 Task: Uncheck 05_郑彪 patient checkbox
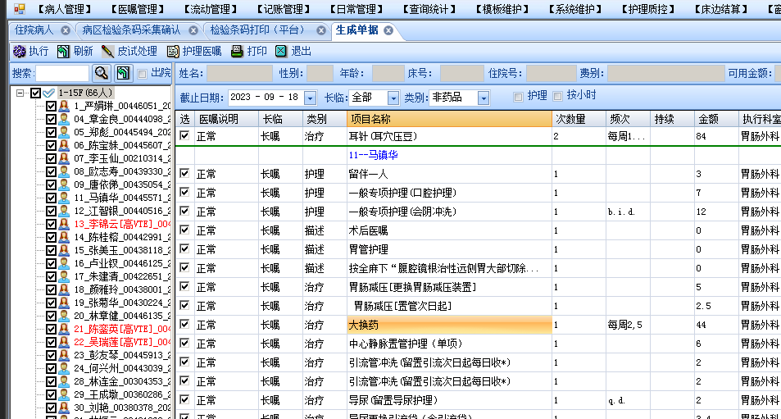pos(51,133)
